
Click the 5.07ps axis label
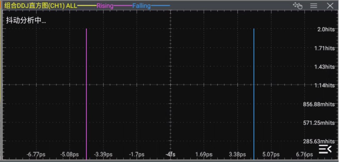pyautogui.click(x=271, y=154)
